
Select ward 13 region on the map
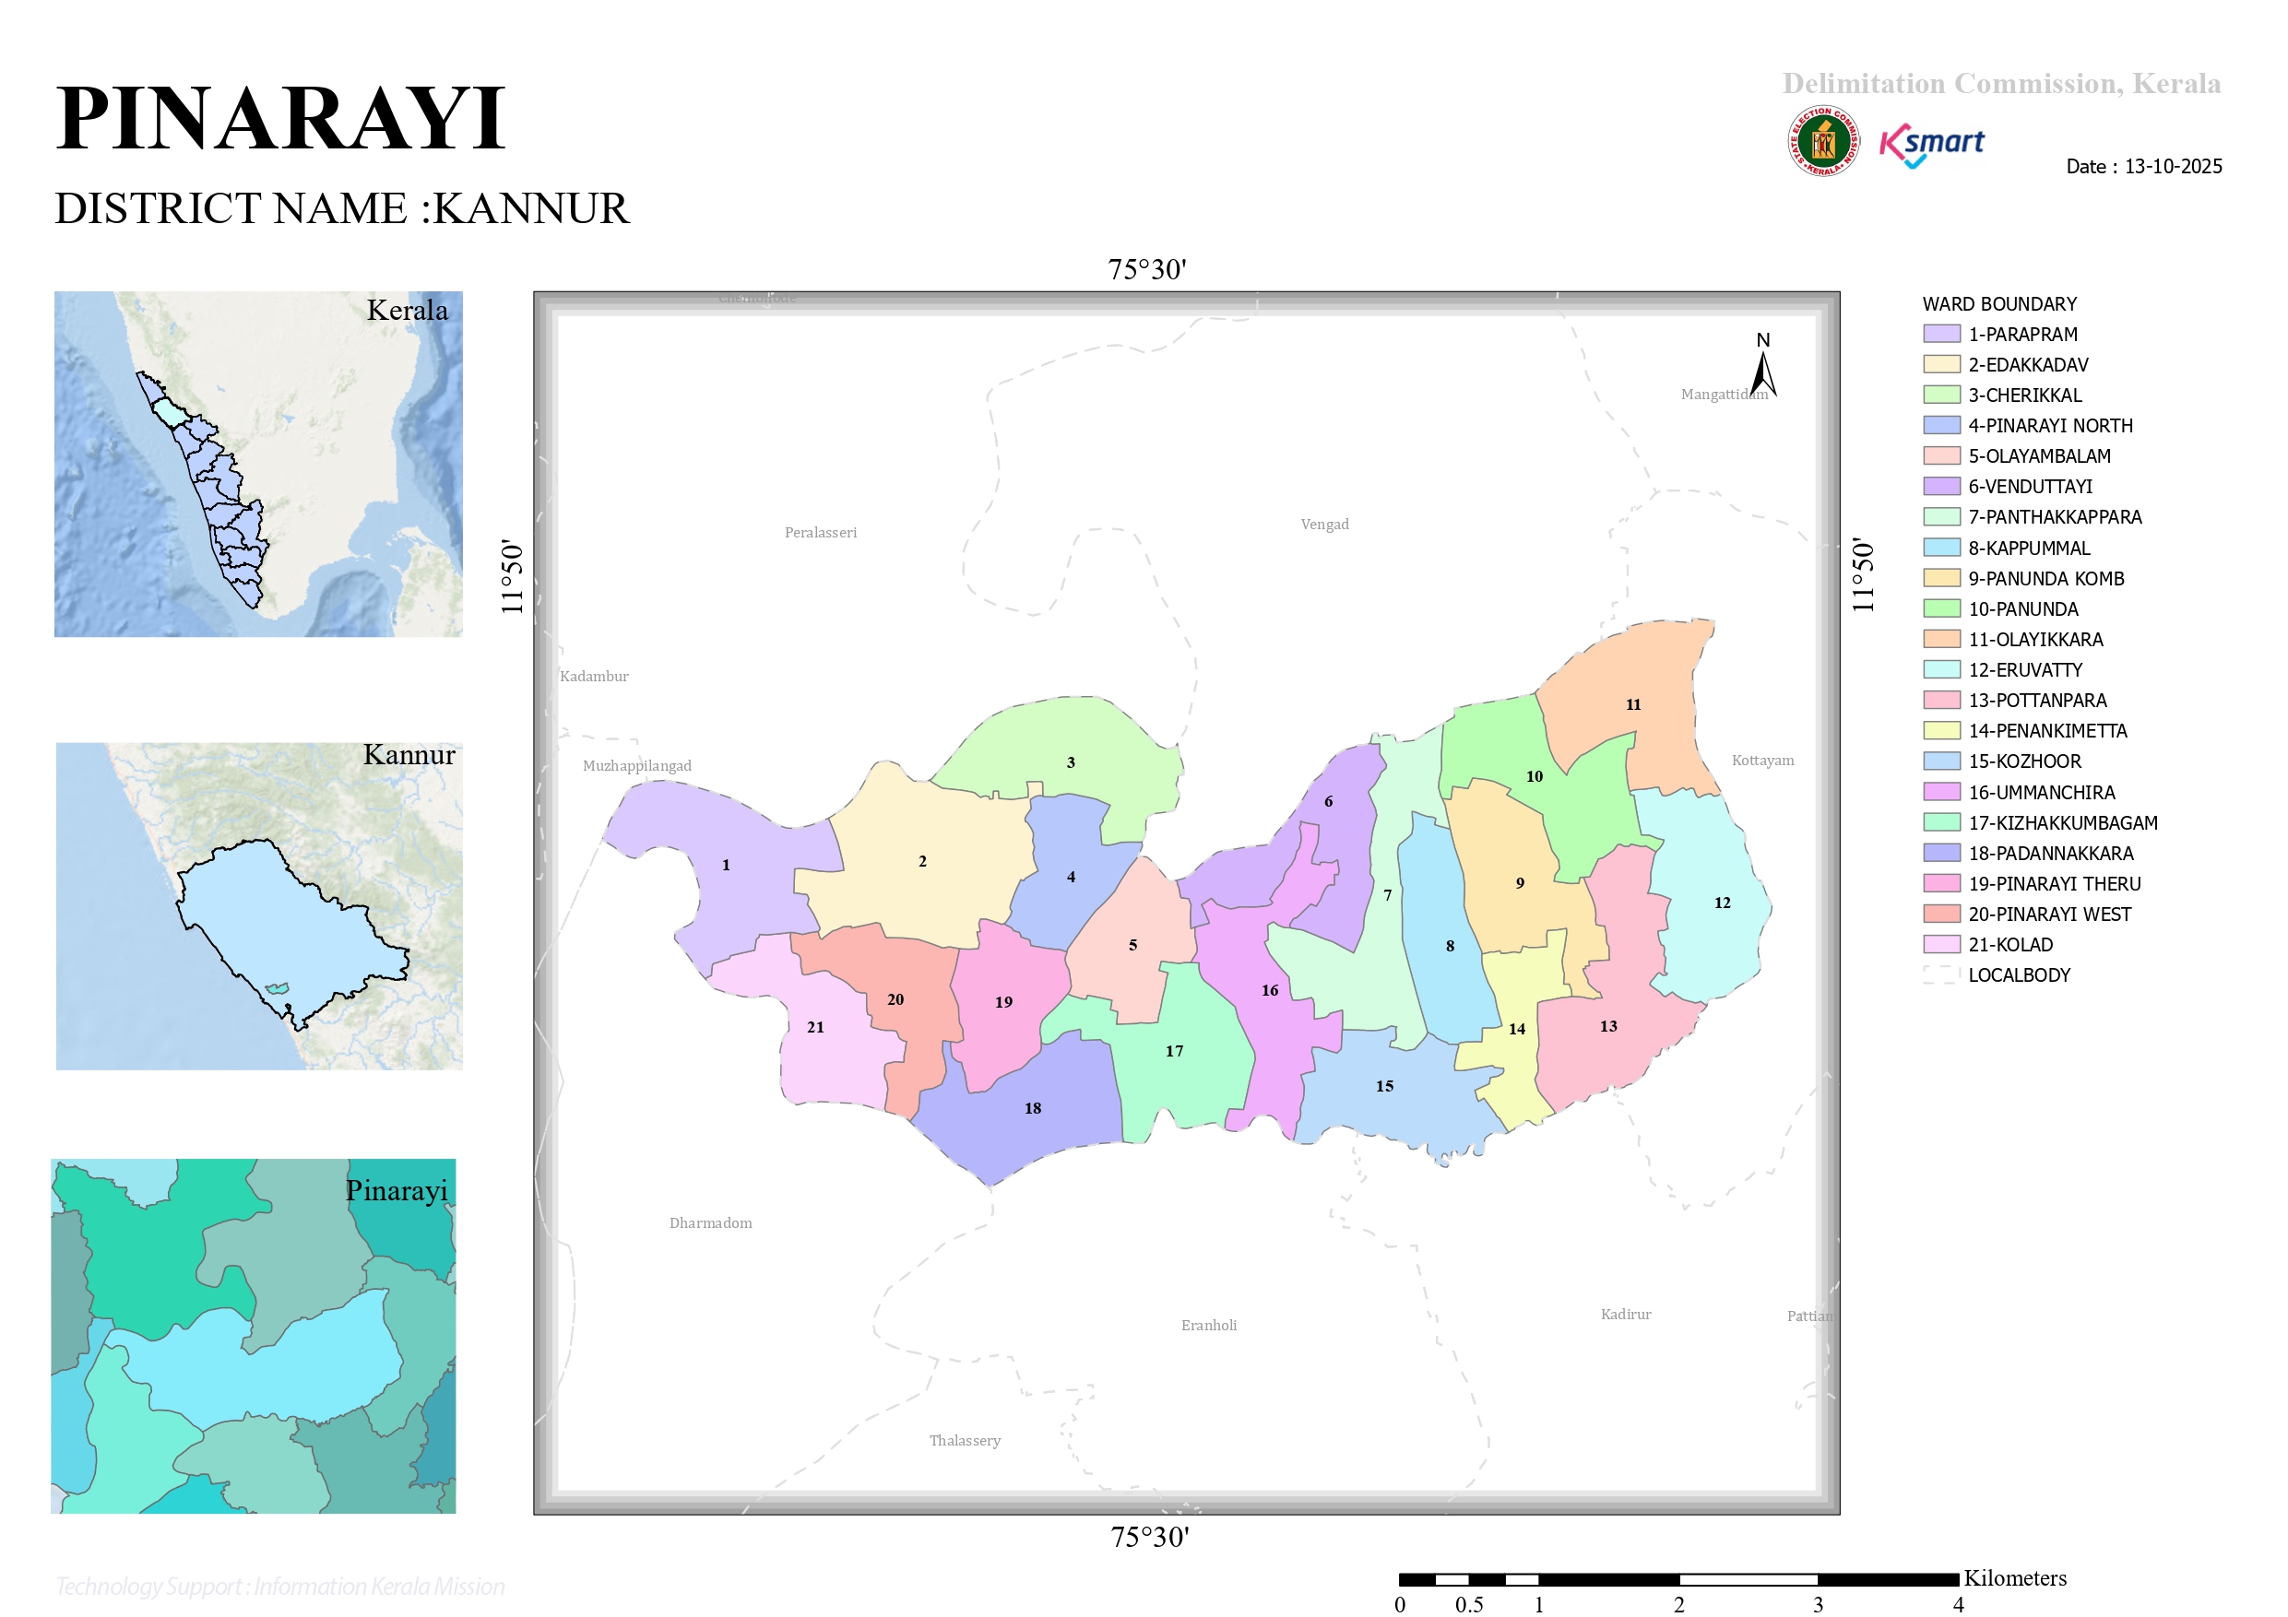[x=1607, y=1026]
